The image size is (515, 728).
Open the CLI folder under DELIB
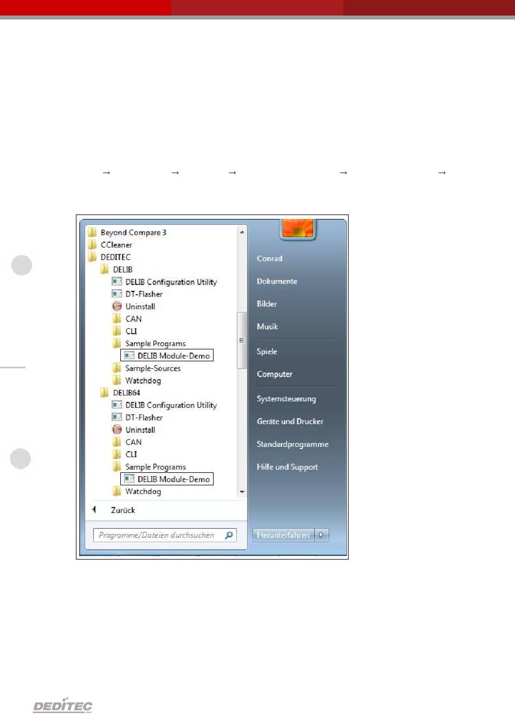(125, 331)
